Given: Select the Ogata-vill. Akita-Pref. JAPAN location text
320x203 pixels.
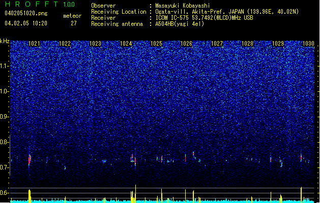Looking at the screenshot, I should (227, 12).
